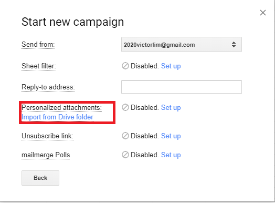Click the mailmerge Polls label
The image size is (275, 203).
(x=46, y=155)
